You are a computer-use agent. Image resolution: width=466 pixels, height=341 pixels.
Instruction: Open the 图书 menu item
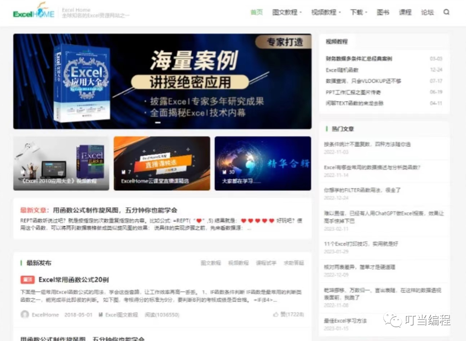click(x=383, y=12)
